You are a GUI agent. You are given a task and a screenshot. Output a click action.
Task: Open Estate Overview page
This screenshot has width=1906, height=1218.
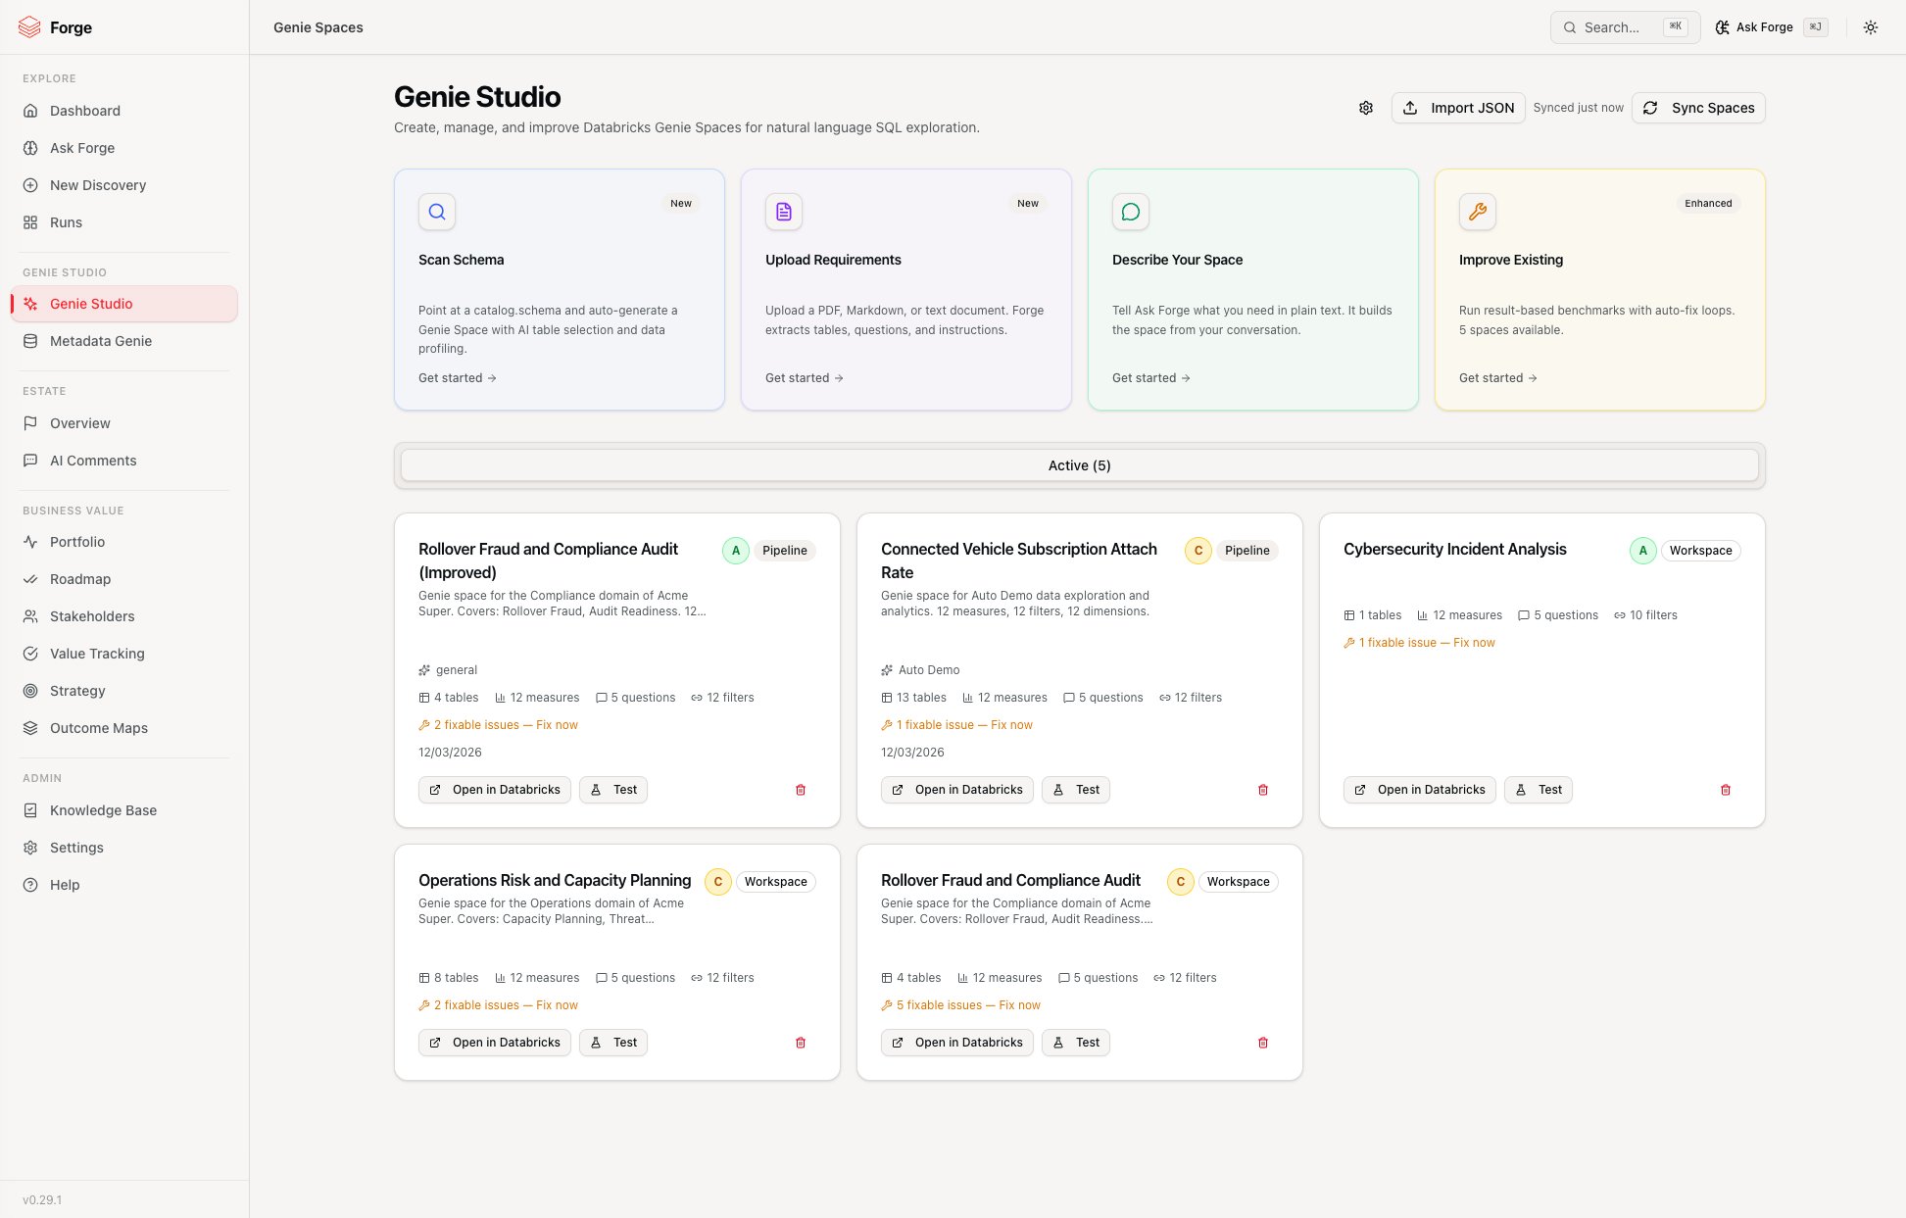[x=123, y=423]
